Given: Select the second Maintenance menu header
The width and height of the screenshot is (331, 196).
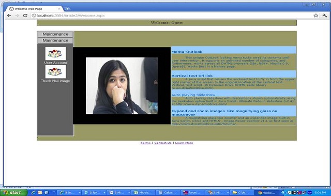Looking at the screenshot, I should [55, 40].
